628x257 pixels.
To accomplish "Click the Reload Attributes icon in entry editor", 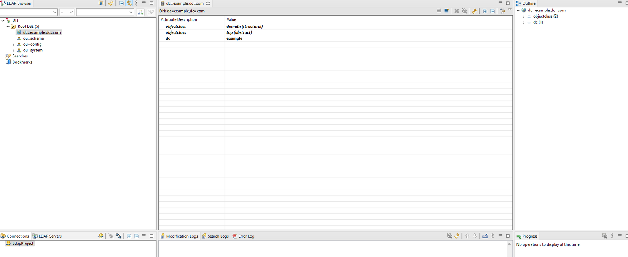I will click(x=474, y=11).
